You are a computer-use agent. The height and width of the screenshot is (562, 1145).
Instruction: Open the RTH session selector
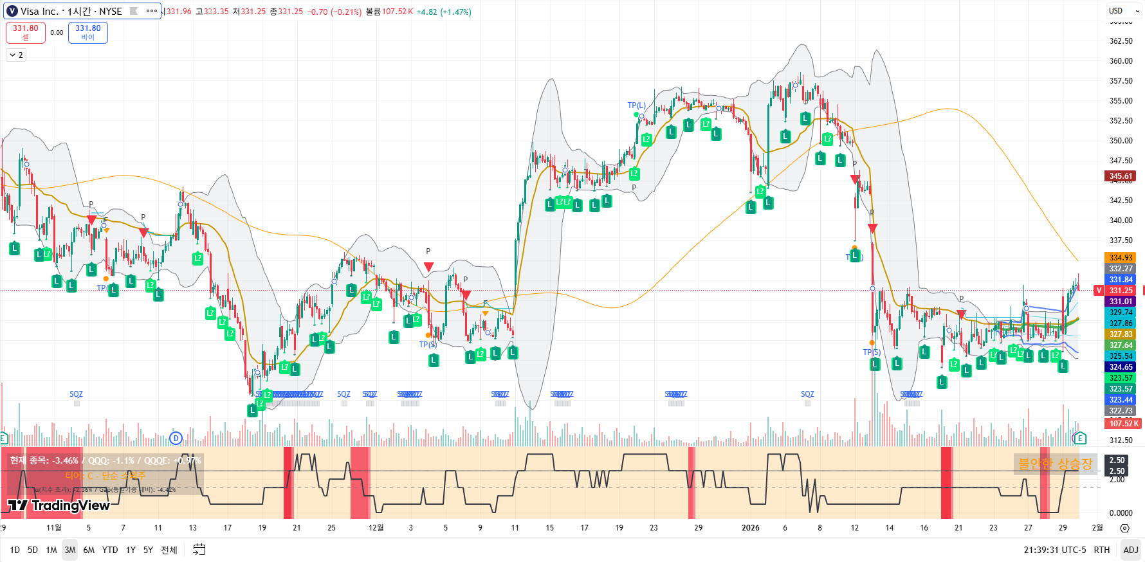[1102, 550]
